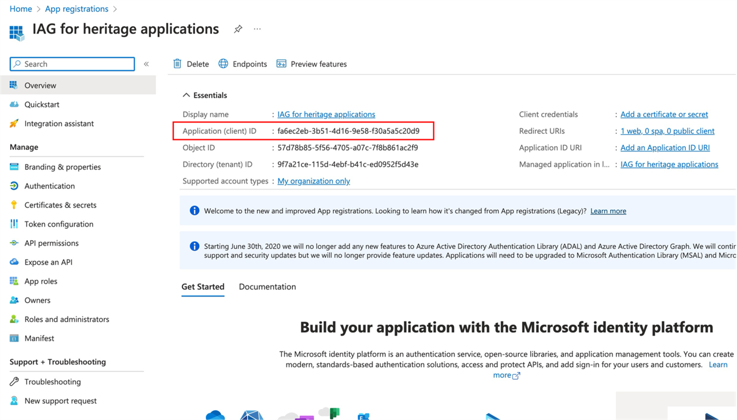Screen dimensions: 737x420
Task: Open the Preview features button
Action: click(312, 64)
